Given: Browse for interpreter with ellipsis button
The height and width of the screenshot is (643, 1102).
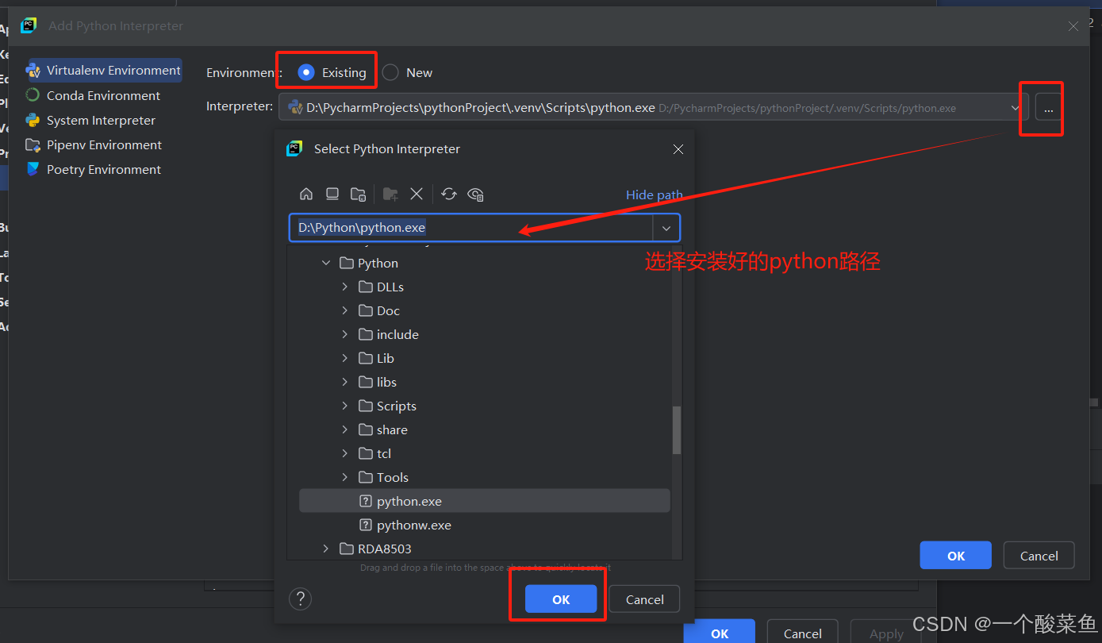Looking at the screenshot, I should coord(1048,108).
